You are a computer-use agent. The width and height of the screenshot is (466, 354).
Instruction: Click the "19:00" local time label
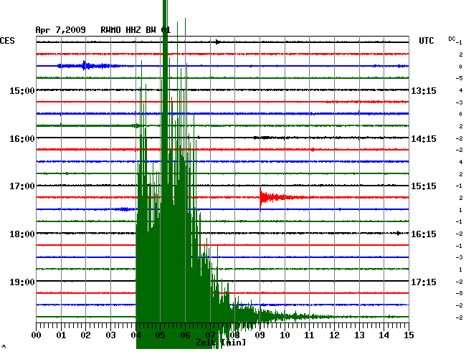coord(22,282)
